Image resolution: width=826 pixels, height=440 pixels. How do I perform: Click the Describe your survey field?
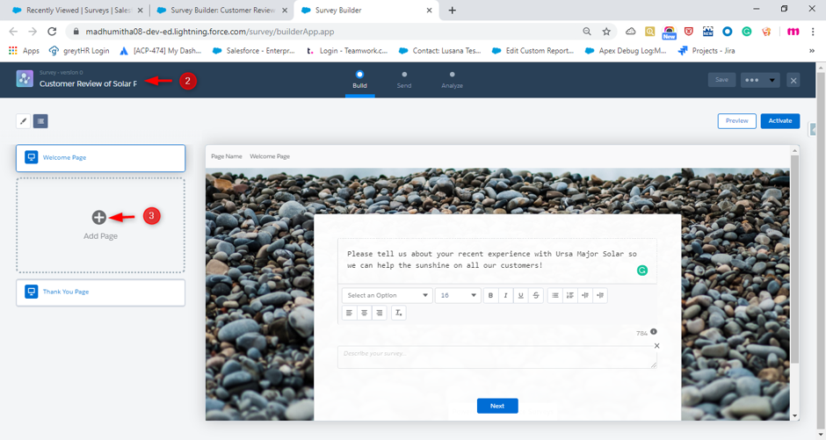496,357
